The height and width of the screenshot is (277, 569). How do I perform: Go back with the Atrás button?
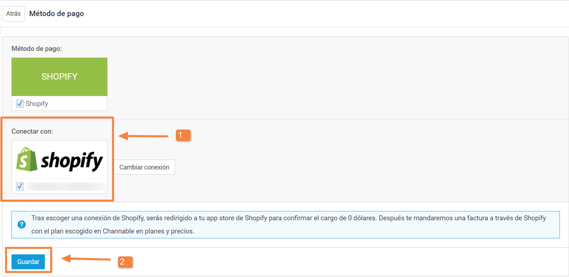tap(14, 13)
